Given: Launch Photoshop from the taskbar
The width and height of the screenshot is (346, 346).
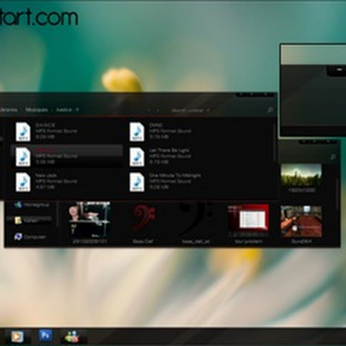Looking at the screenshot, I should [45, 336].
